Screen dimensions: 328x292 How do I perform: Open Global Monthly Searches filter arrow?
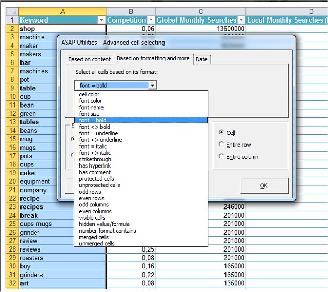241,20
